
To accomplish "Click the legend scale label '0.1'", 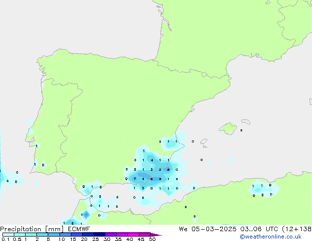I will point(5,239).
